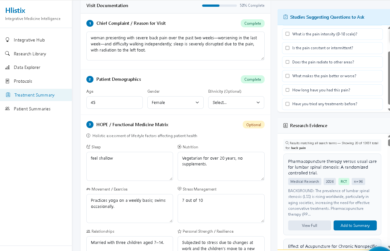Check 'Have you tried any treatments before?'
Screen dimensions: 390x251
(288, 104)
